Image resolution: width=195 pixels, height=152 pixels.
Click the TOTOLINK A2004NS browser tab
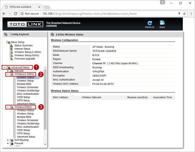(x=22, y=7)
